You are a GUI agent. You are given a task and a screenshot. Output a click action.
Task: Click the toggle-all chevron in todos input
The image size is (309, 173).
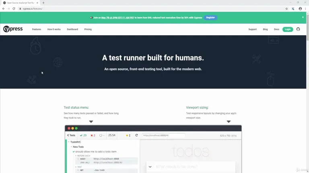pyautogui.click(x=150, y=167)
